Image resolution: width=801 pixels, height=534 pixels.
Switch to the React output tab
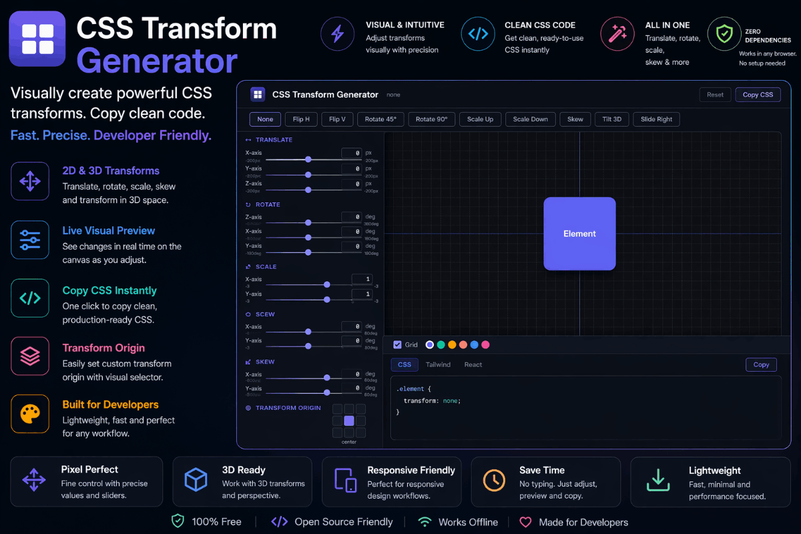pos(473,364)
